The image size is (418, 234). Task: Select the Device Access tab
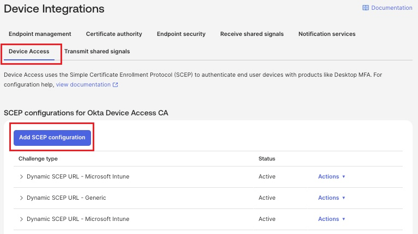29,51
